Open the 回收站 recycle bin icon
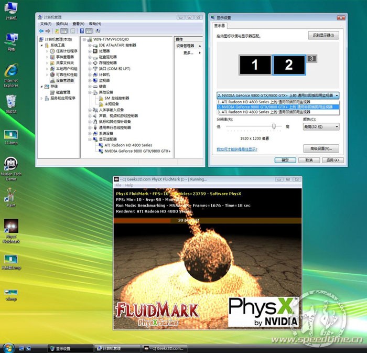 [11, 104]
